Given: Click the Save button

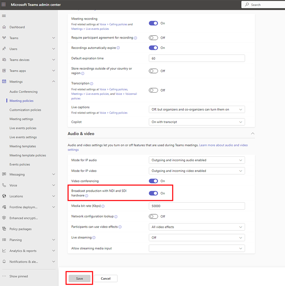Looking at the screenshot, I should (x=79, y=279).
